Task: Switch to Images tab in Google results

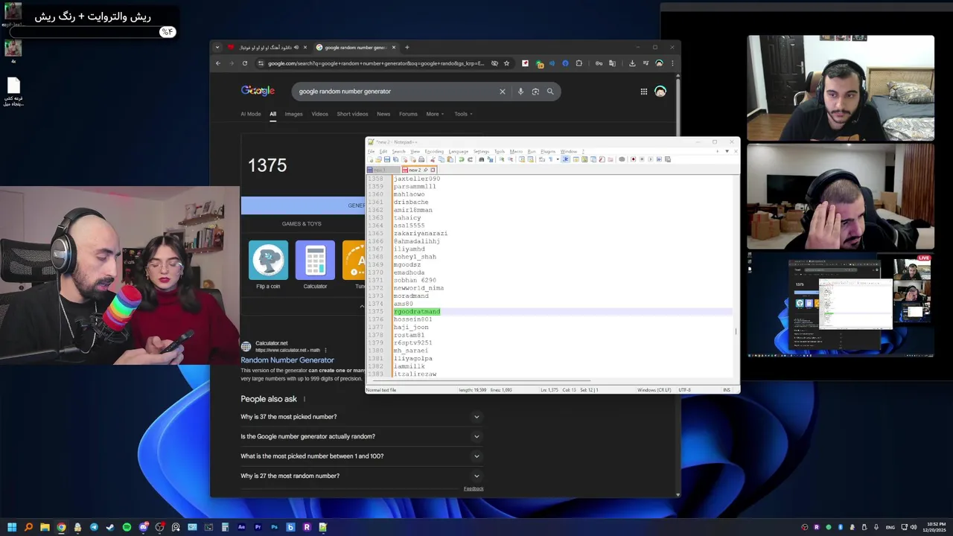Action: (293, 114)
